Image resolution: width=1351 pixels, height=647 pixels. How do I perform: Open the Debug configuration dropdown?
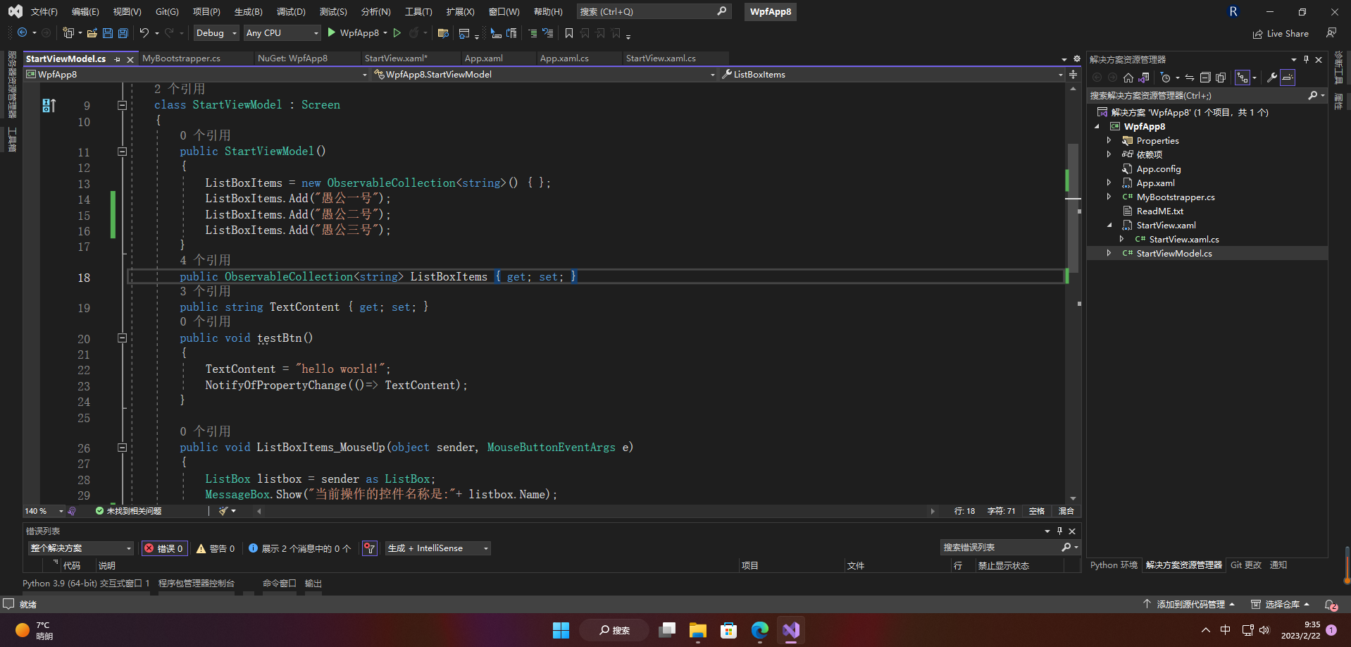[x=216, y=33]
